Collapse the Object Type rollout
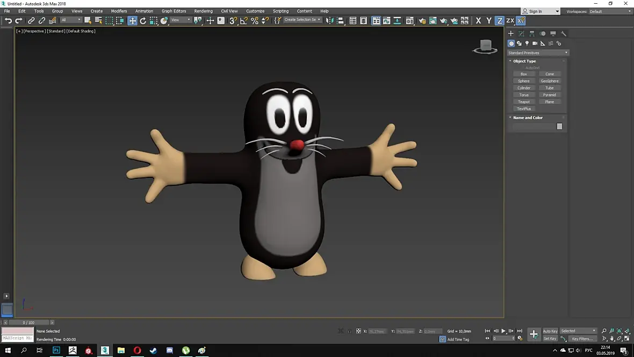 [524, 61]
